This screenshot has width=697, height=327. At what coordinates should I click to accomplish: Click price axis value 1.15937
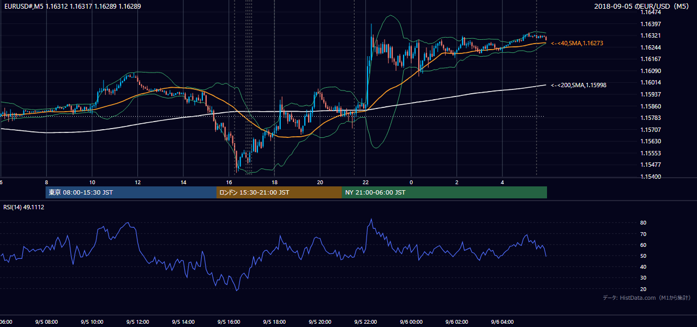coord(650,95)
